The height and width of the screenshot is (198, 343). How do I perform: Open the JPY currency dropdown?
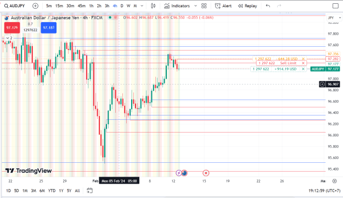pyautogui.click(x=334, y=18)
